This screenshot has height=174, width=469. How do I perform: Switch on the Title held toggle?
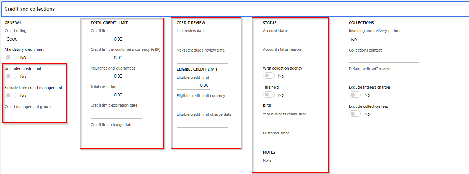pos(269,95)
